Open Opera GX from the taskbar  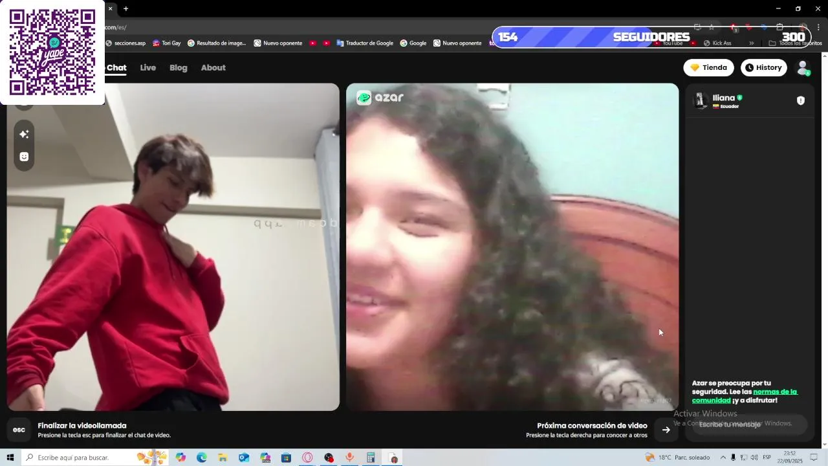click(307, 458)
